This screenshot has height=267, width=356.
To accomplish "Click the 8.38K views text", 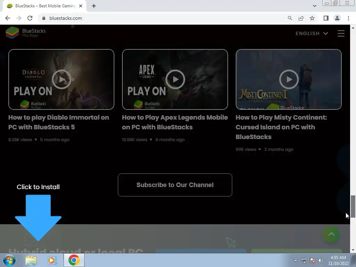I will pyautogui.click(x=20, y=140).
